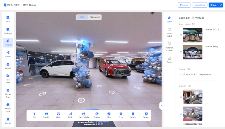
Task: Click the Unpublish button
Action: click(199, 5)
